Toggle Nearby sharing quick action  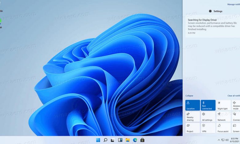tap(193, 116)
